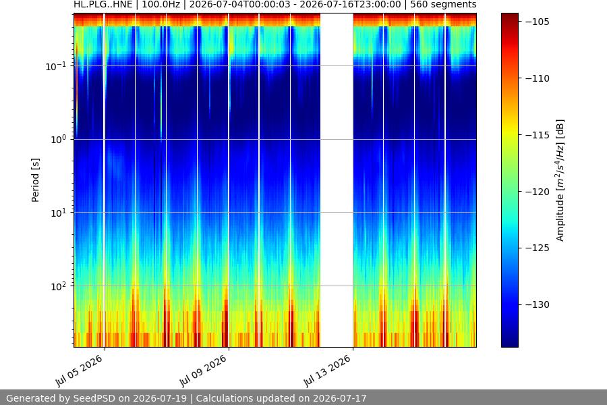Click the 10² period tick label
Image resolution: width=607 pixels, height=405 pixels.
(x=58, y=286)
